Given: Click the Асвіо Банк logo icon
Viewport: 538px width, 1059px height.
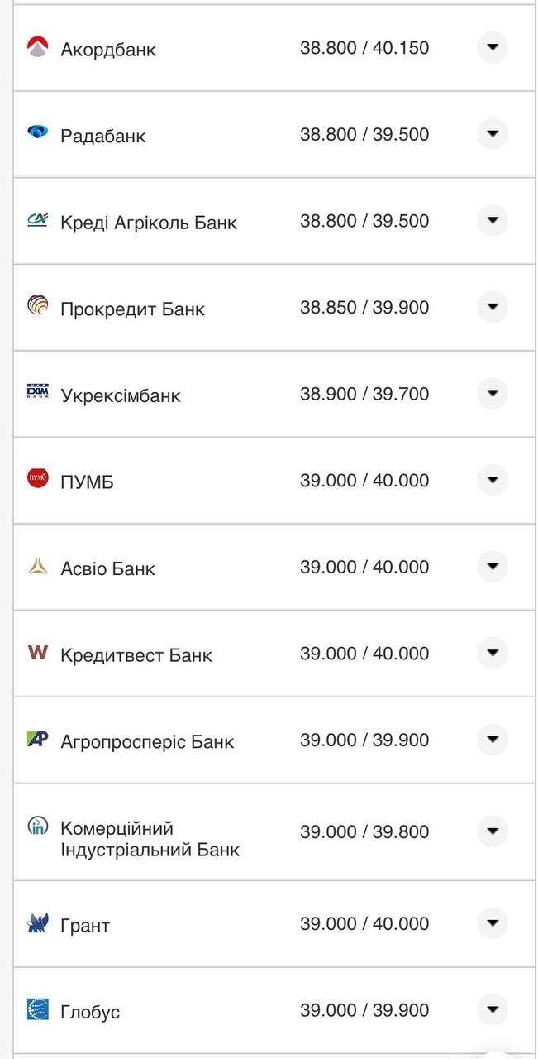Looking at the screenshot, I should (x=38, y=566).
